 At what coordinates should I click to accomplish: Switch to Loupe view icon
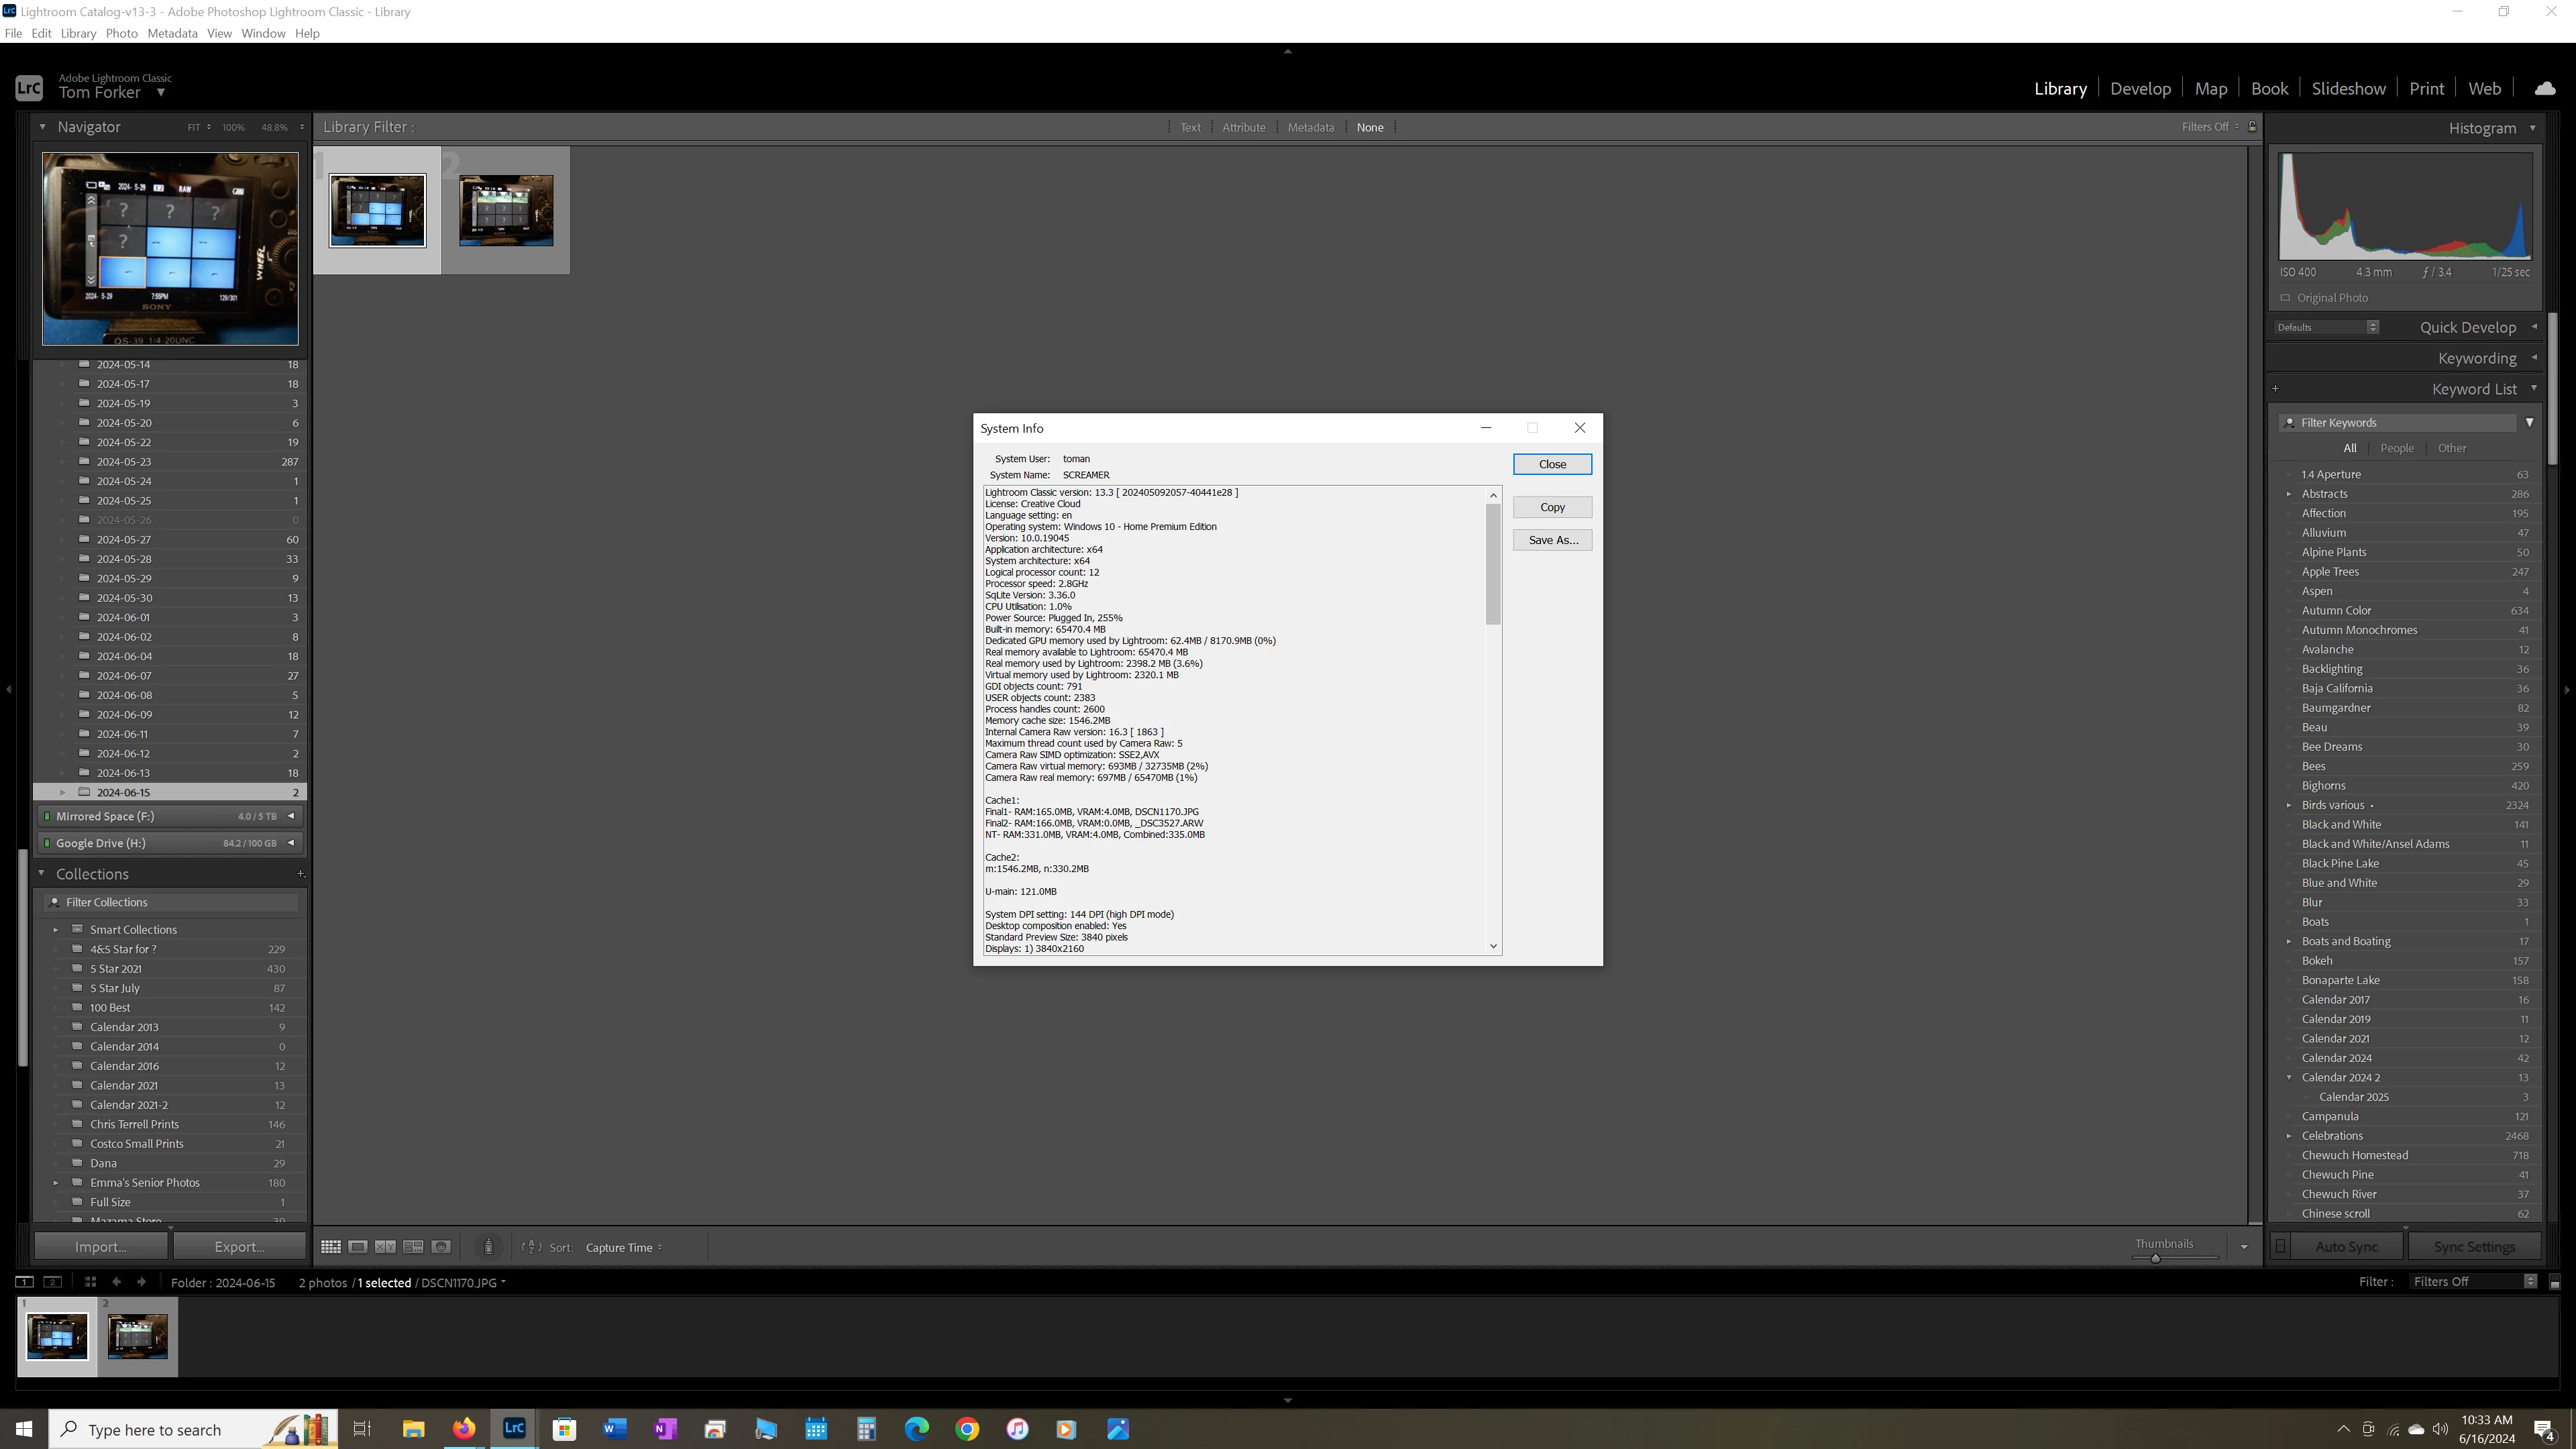click(358, 1247)
